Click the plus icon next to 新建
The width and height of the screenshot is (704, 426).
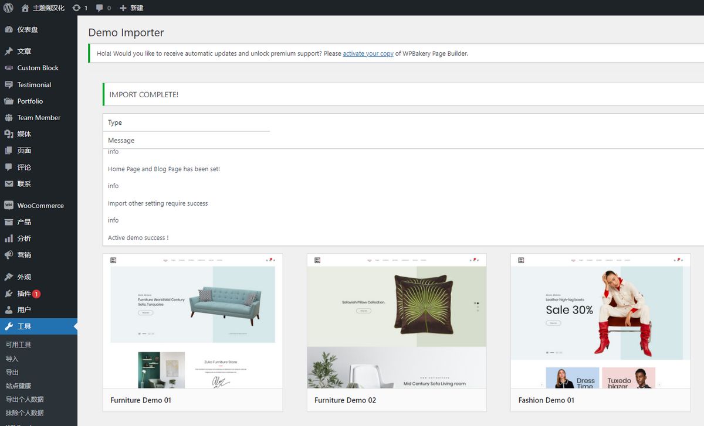click(x=123, y=8)
